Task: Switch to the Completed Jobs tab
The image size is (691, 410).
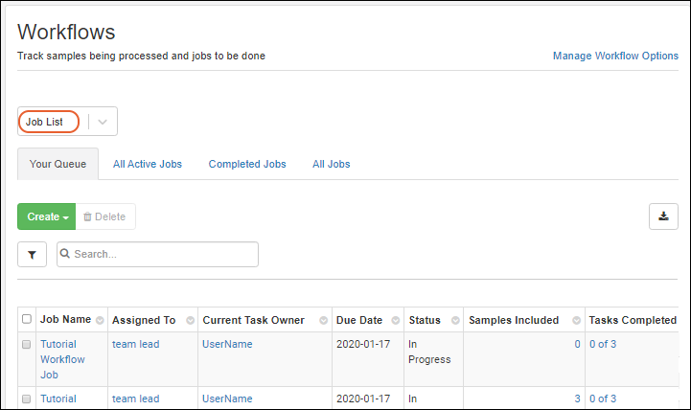Action: tap(247, 164)
